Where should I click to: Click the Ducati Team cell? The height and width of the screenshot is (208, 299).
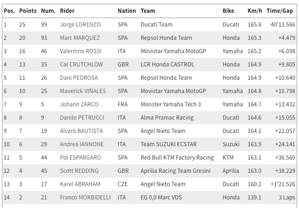coord(156,25)
